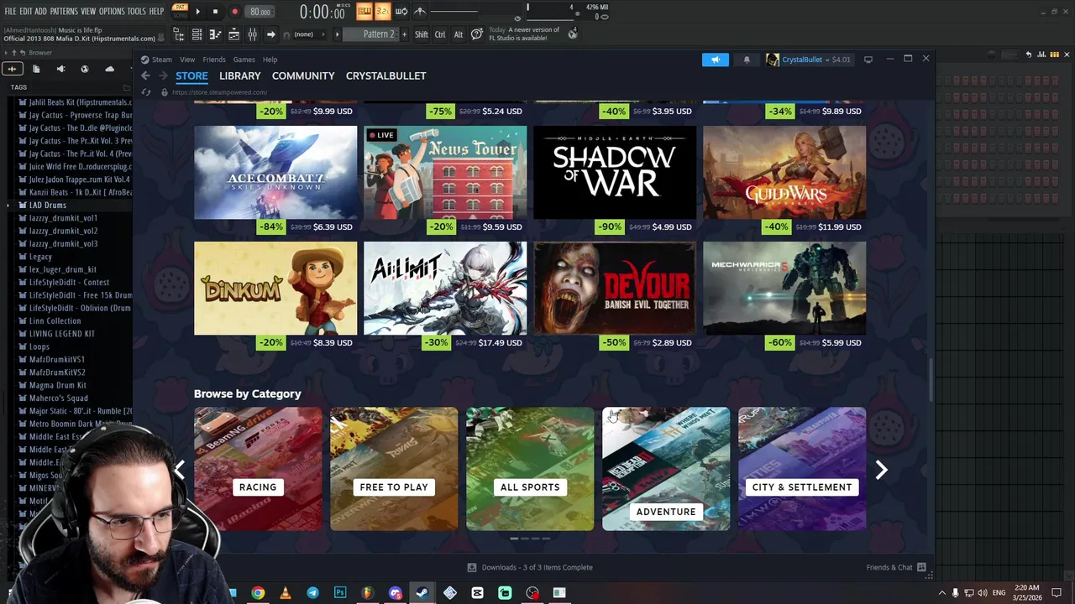Open the piano roll icon in FL Studio
Image resolution: width=1075 pixels, height=604 pixels.
(x=215, y=34)
